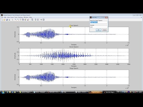Screen dimensions: 143x107
Task: Switch to Save the Stego taskbar button
Action: pyautogui.click(x=109, y=92)
